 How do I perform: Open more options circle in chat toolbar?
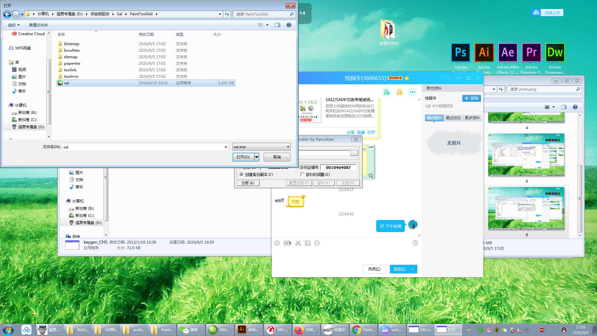[317, 243]
